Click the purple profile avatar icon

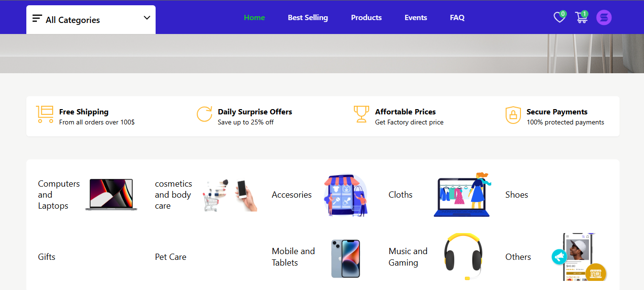click(604, 18)
